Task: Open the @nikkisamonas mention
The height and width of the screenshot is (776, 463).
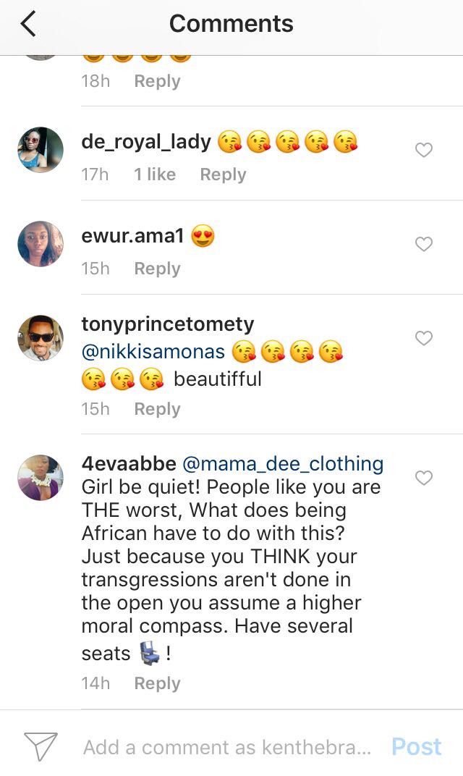Action: coord(153,353)
